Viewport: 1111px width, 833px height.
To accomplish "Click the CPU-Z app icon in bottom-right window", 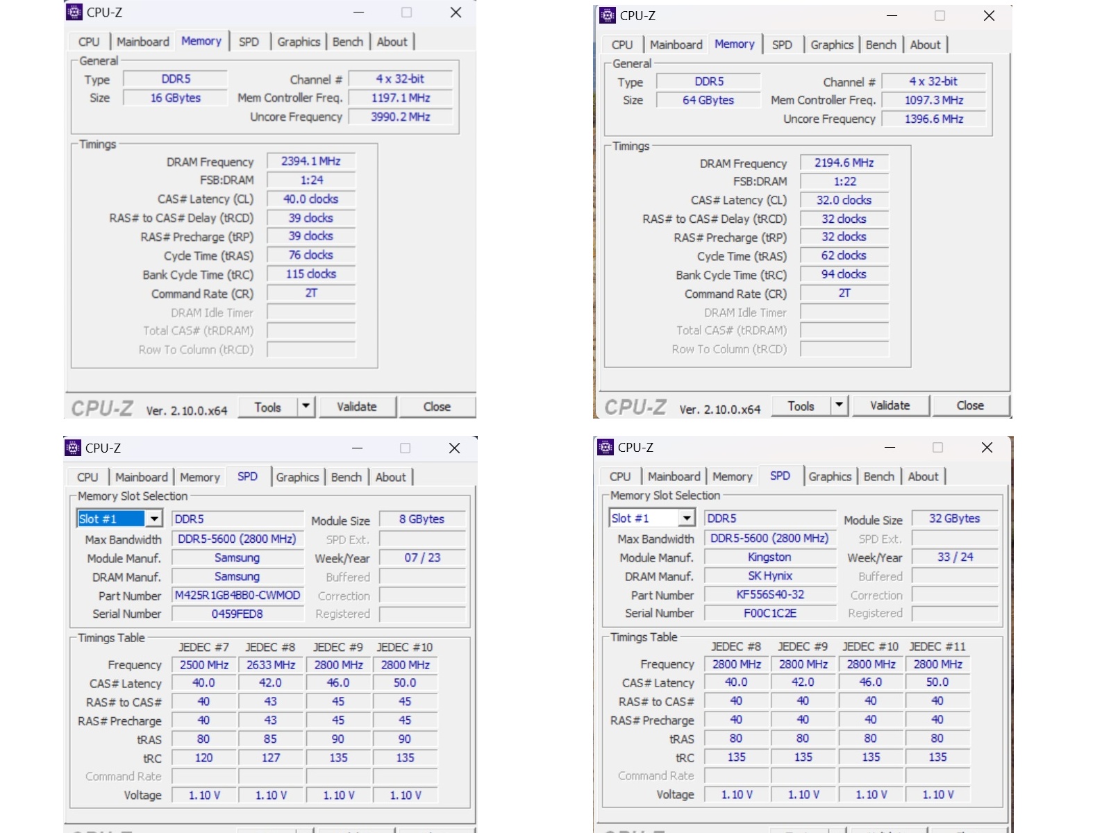I will pos(605,447).
